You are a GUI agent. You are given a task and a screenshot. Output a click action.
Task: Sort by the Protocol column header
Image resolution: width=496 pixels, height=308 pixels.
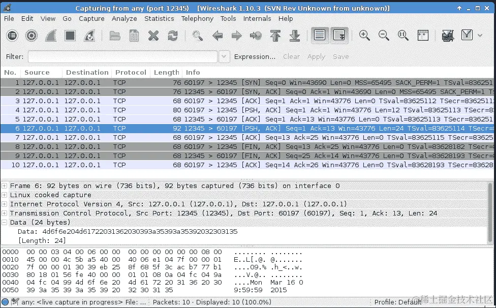[x=131, y=72]
